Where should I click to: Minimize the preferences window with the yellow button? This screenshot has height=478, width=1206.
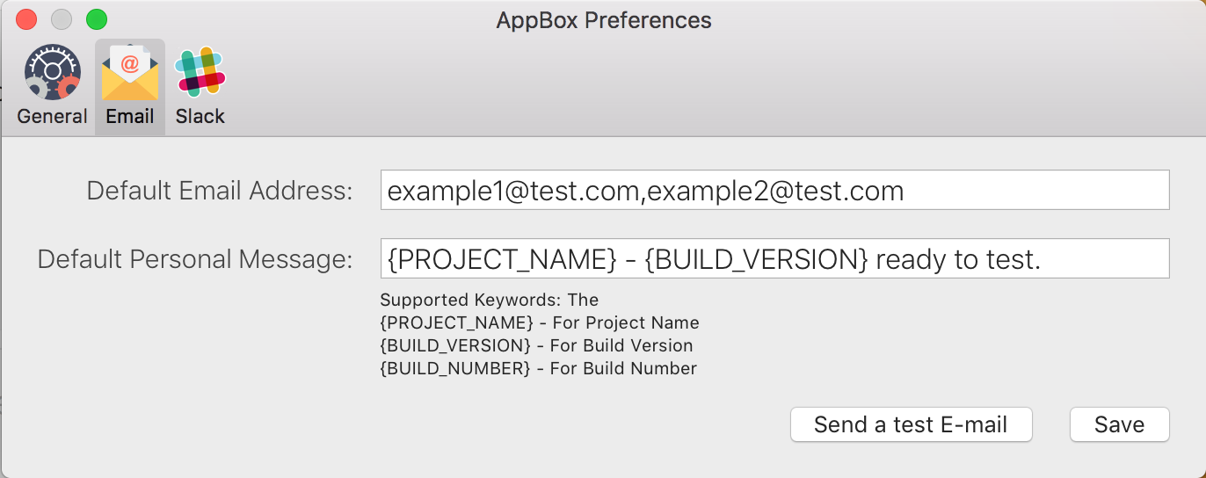pos(62,19)
